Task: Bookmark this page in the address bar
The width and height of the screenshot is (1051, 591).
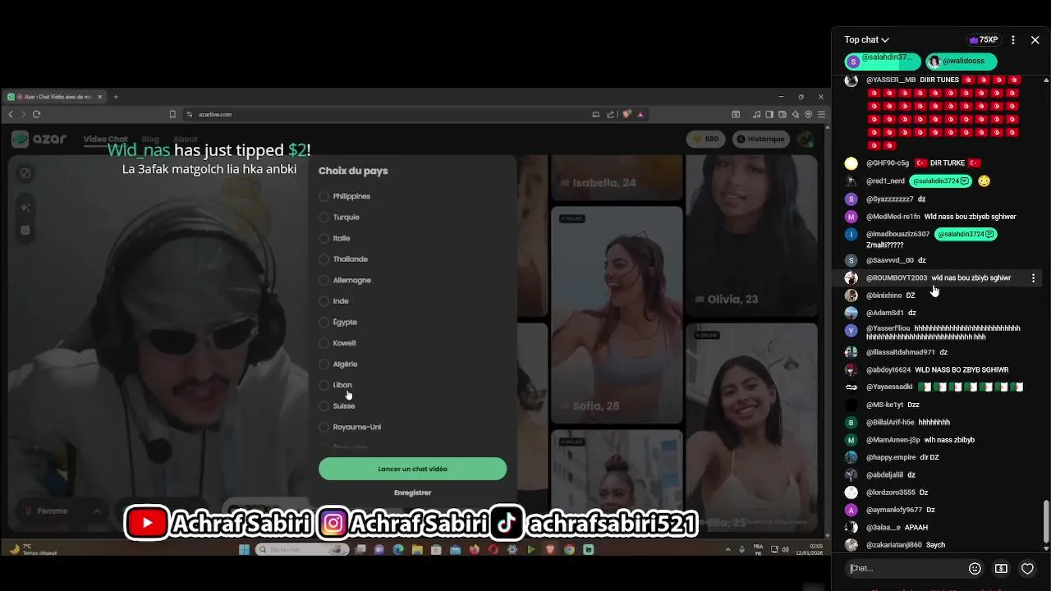Action: (172, 114)
